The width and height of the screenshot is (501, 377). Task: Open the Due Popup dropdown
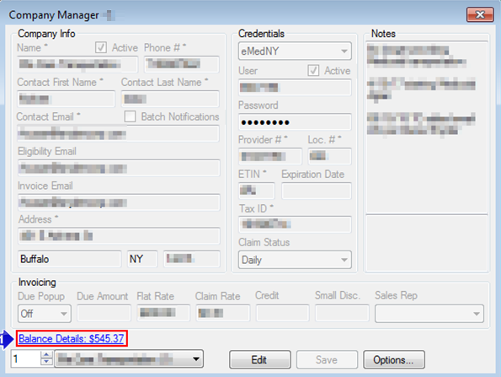tap(45, 313)
